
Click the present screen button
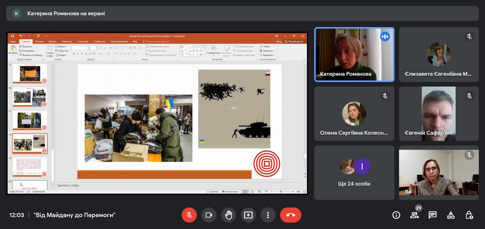coord(248,215)
